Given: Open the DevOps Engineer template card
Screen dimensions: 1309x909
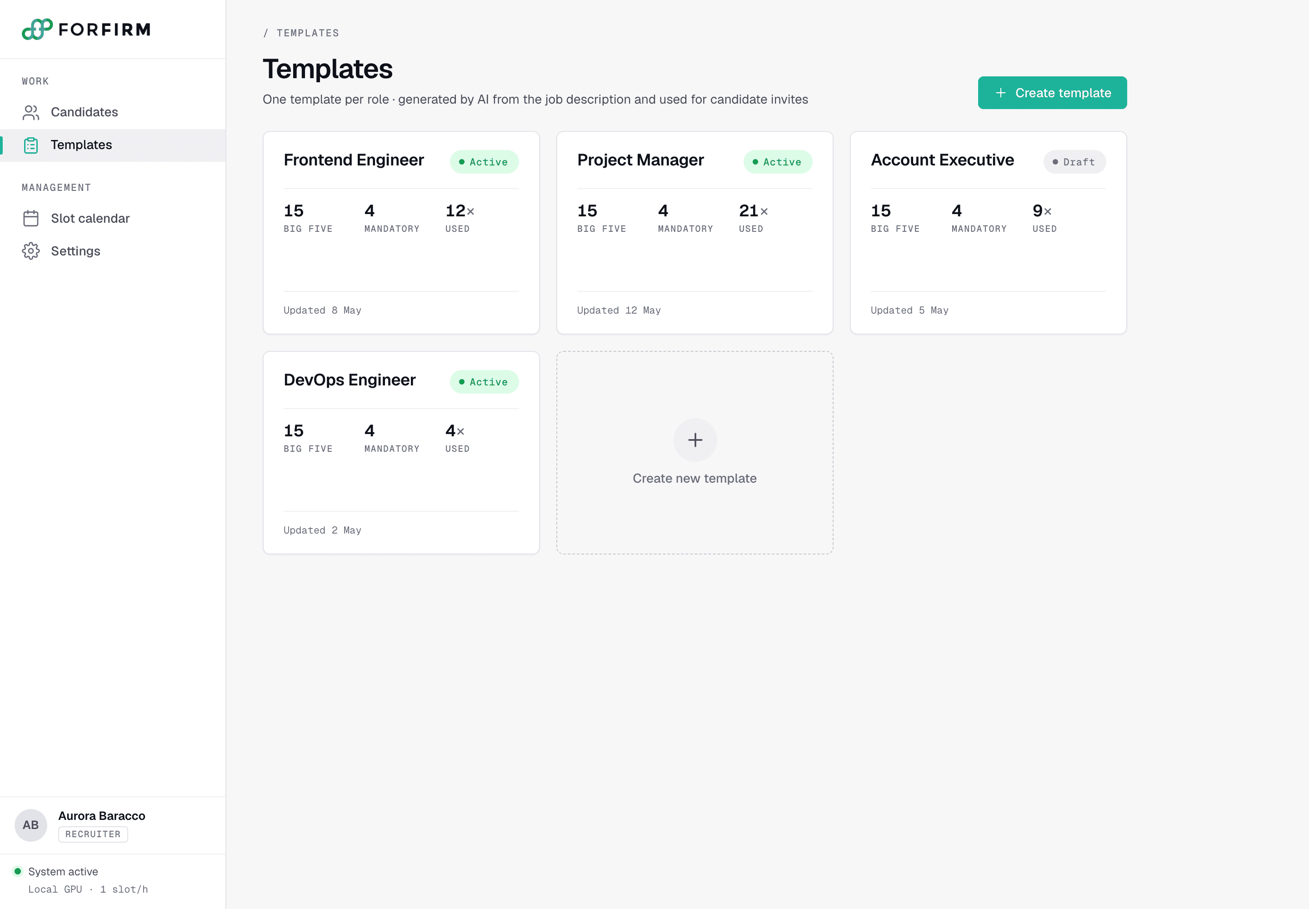Looking at the screenshot, I should point(401,453).
